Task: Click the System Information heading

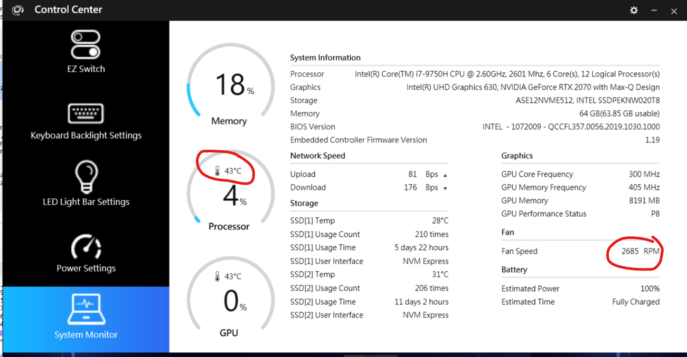Action: (325, 58)
